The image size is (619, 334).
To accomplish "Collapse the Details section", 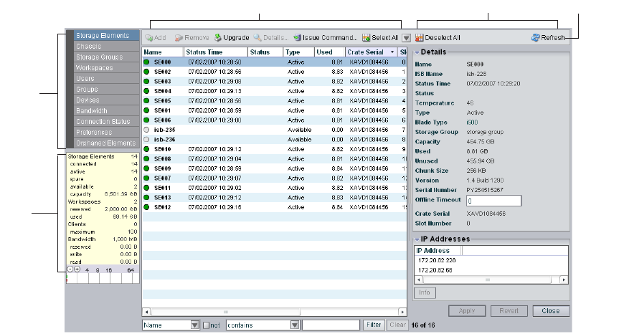I will pyautogui.click(x=417, y=52).
